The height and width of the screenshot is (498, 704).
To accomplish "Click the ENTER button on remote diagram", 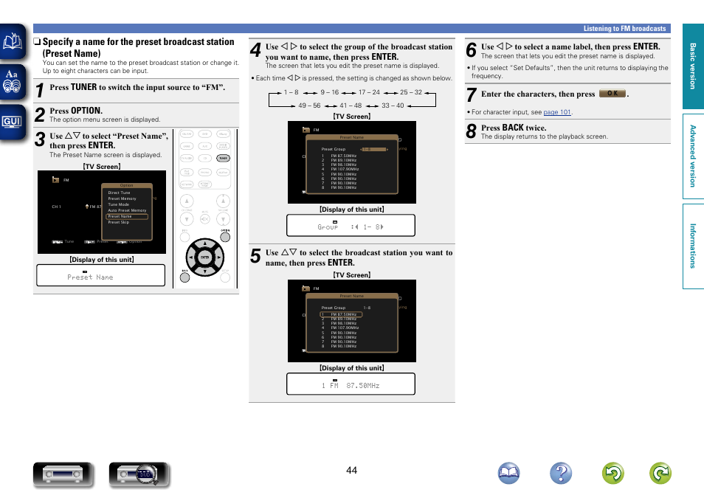I will 205,257.
